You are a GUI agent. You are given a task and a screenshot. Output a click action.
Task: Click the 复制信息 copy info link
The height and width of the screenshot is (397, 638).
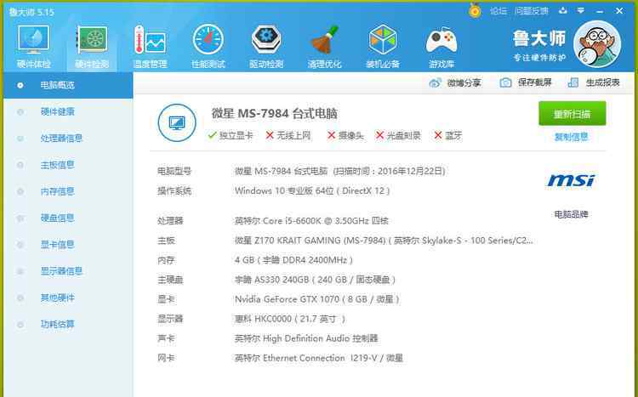coord(571,137)
